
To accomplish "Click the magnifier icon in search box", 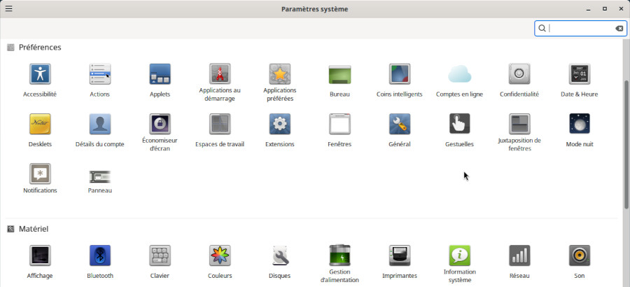I will 542,28.
